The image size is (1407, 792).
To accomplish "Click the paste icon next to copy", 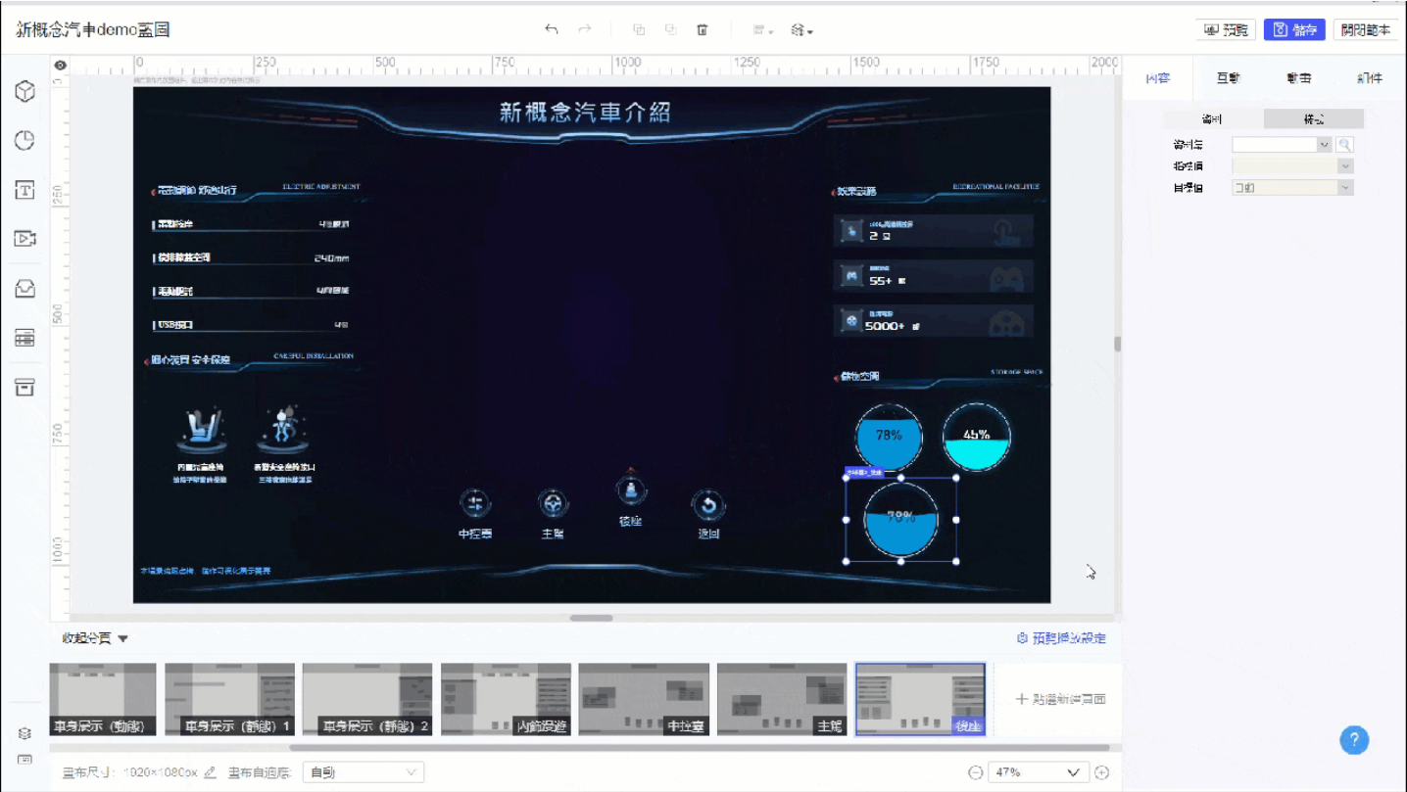I will tap(671, 29).
